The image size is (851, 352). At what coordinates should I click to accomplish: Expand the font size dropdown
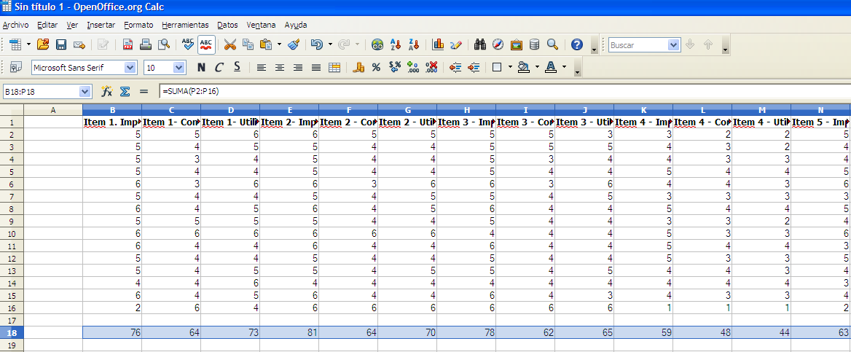pyautogui.click(x=179, y=68)
